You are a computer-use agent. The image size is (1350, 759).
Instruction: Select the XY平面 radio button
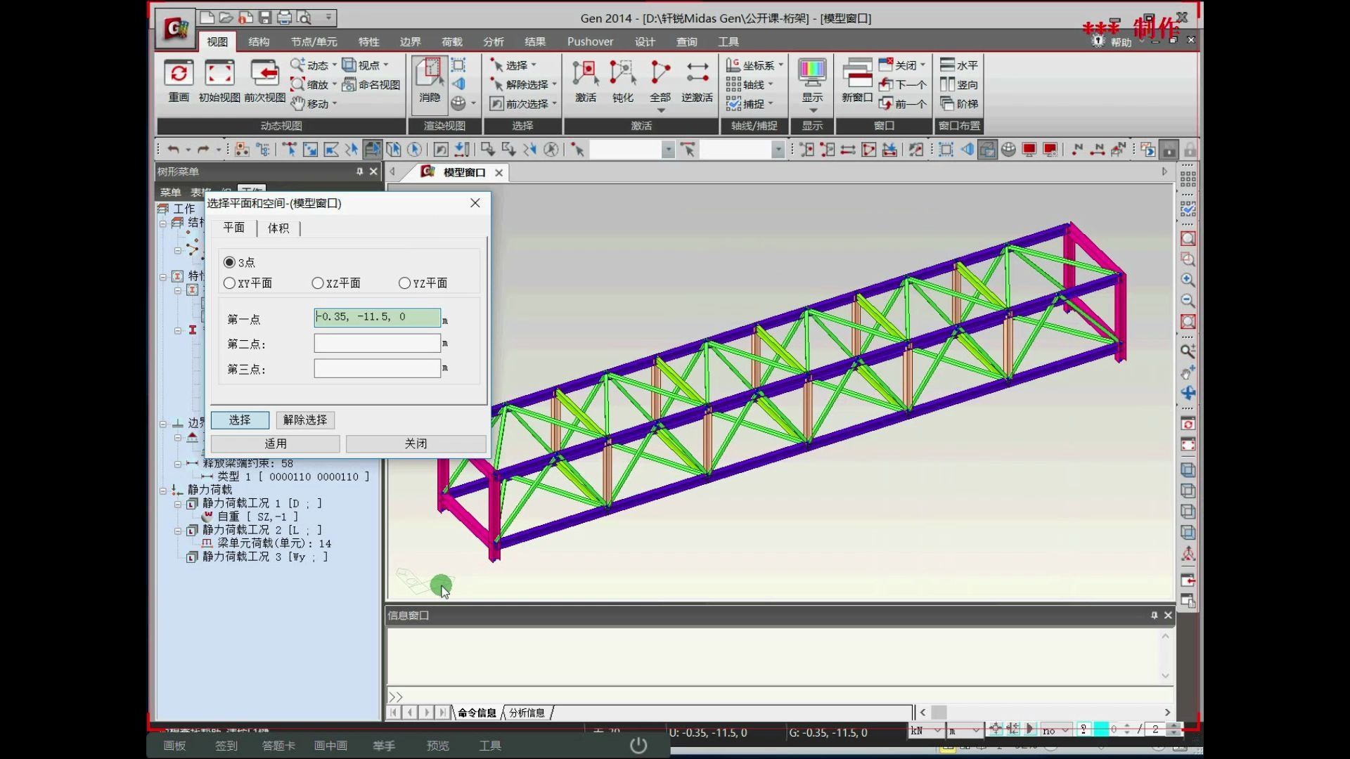pos(229,283)
